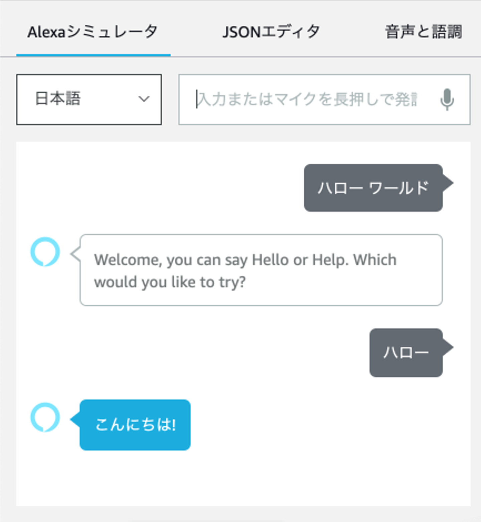
Task: Click the pointer tail of the ハロー ワールド bubble
Action: pos(448,183)
